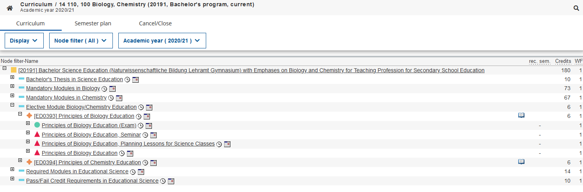583x192 pixels.
Task: Click calendar icon beside Bachelor's Thesis in Science Education
Action: pyautogui.click(x=135, y=80)
